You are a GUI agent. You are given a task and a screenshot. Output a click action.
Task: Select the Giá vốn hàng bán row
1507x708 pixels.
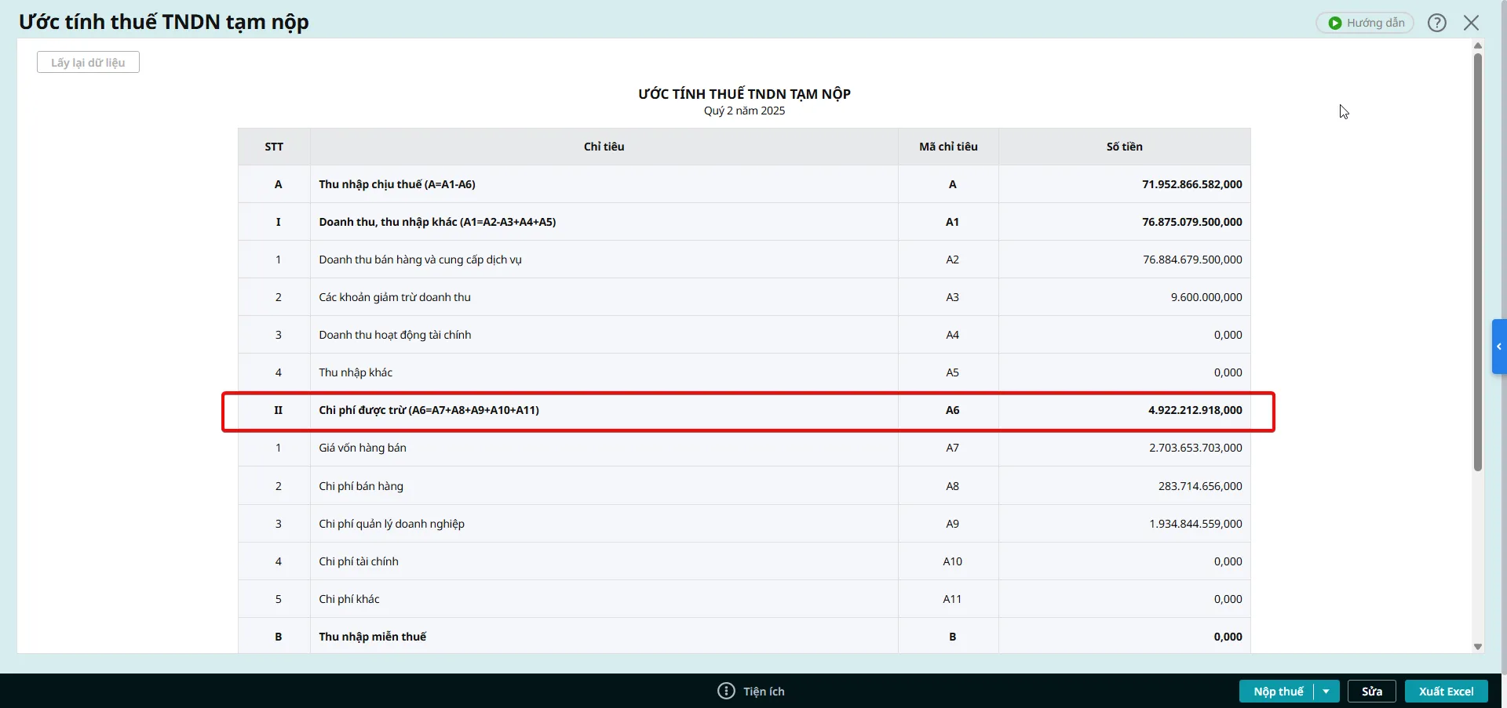click(x=744, y=448)
